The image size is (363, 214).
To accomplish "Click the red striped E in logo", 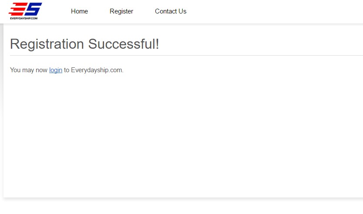I will pyautogui.click(x=17, y=9).
